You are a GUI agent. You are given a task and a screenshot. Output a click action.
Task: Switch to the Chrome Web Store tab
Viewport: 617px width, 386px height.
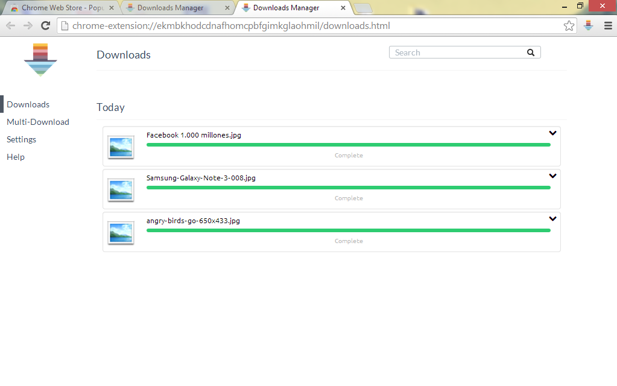pyautogui.click(x=60, y=8)
